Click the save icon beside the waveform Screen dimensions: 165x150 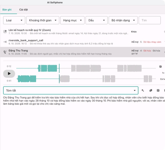[x=160, y=67]
